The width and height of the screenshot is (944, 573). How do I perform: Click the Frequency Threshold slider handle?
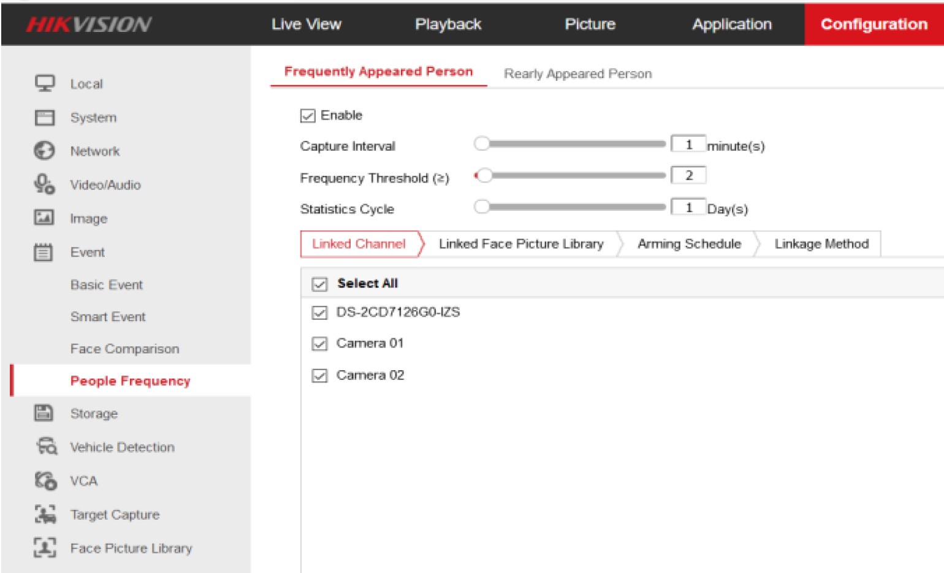pyautogui.click(x=485, y=176)
